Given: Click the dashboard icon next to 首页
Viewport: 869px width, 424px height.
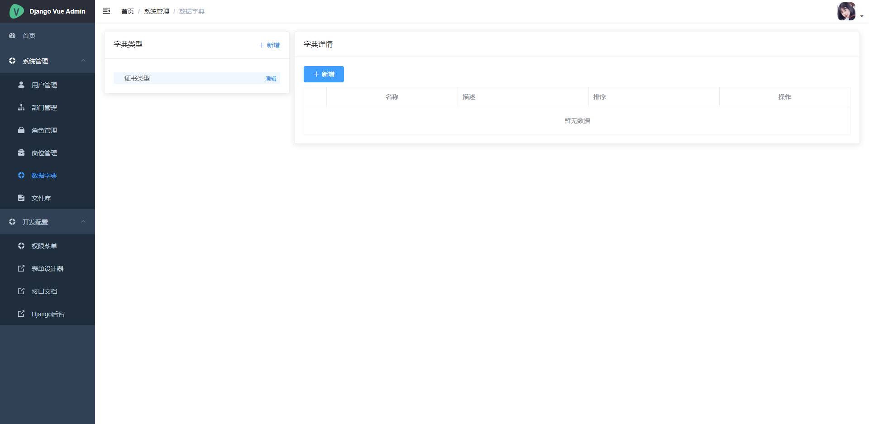Looking at the screenshot, I should [x=12, y=35].
